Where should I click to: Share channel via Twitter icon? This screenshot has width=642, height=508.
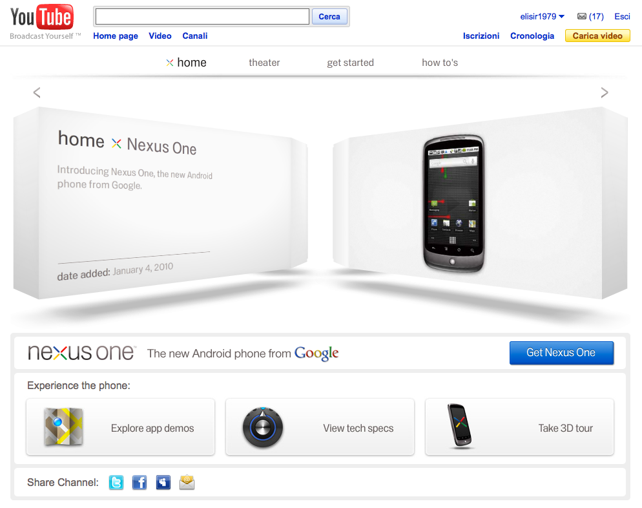tap(116, 483)
